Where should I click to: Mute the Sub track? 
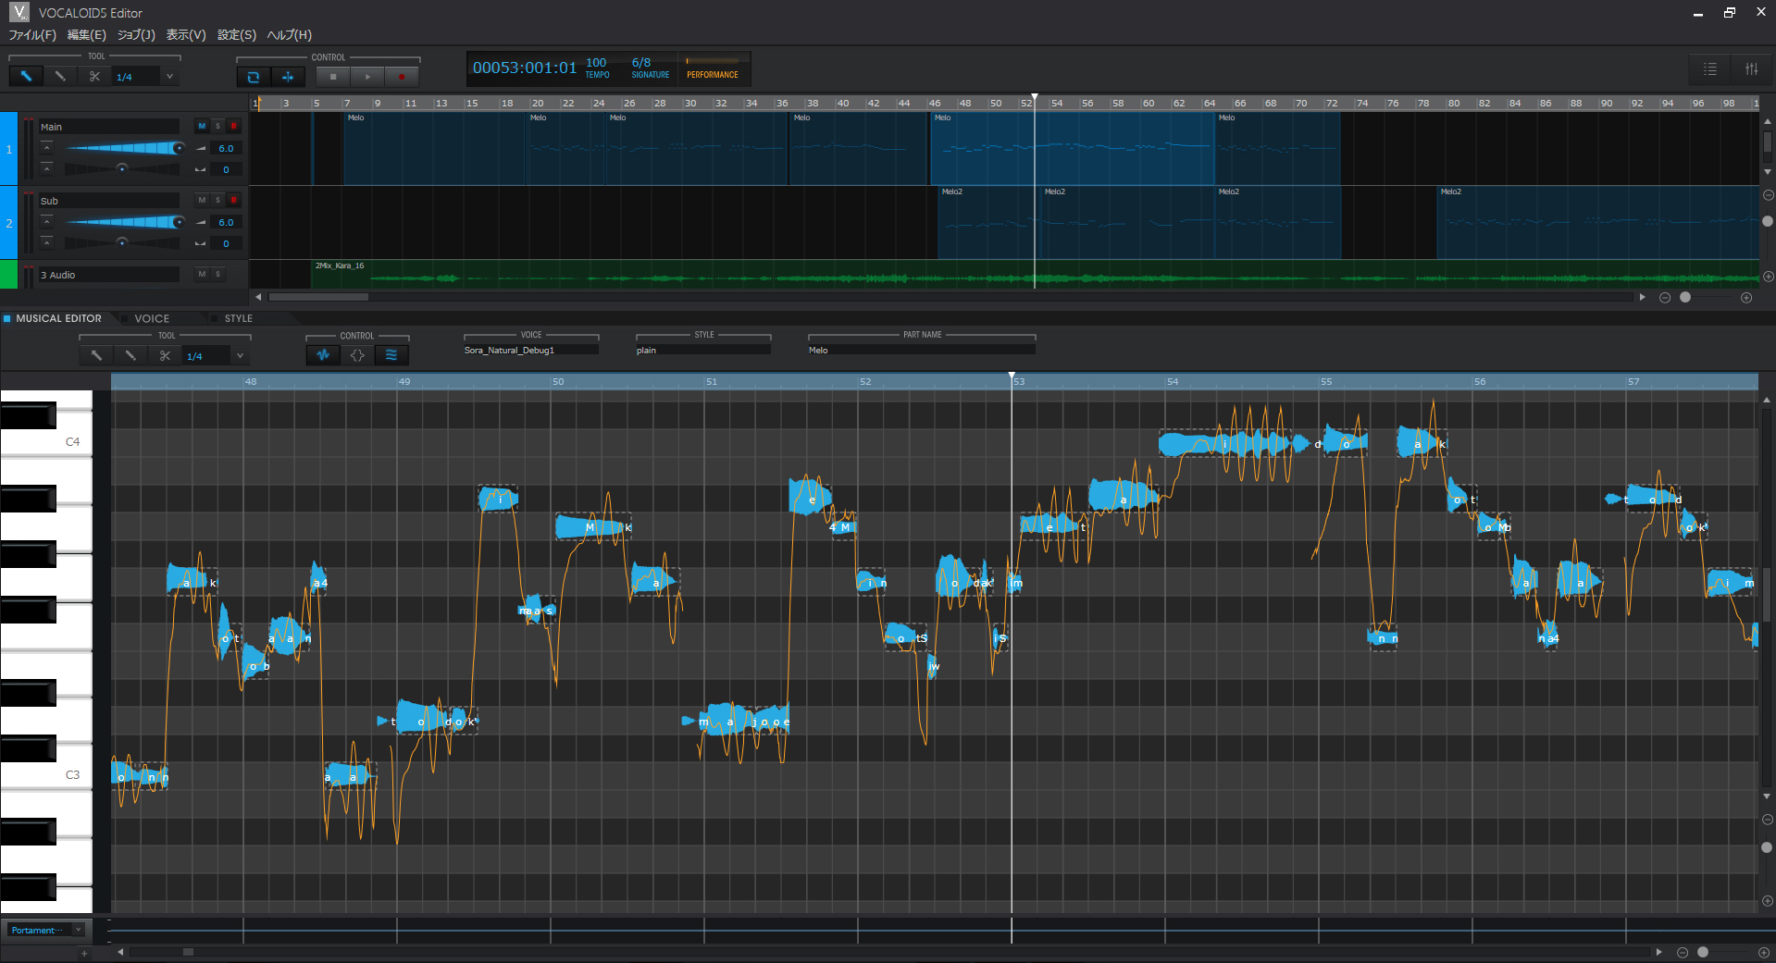[x=202, y=200]
